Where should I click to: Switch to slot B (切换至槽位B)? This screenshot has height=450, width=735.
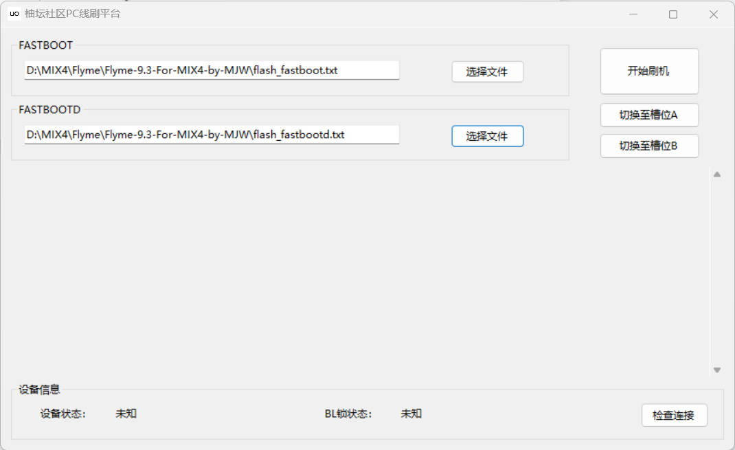[649, 146]
